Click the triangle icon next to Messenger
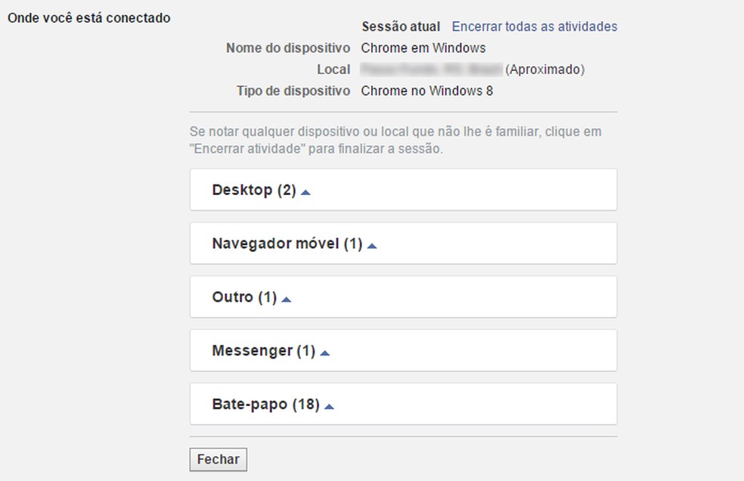 point(325,353)
